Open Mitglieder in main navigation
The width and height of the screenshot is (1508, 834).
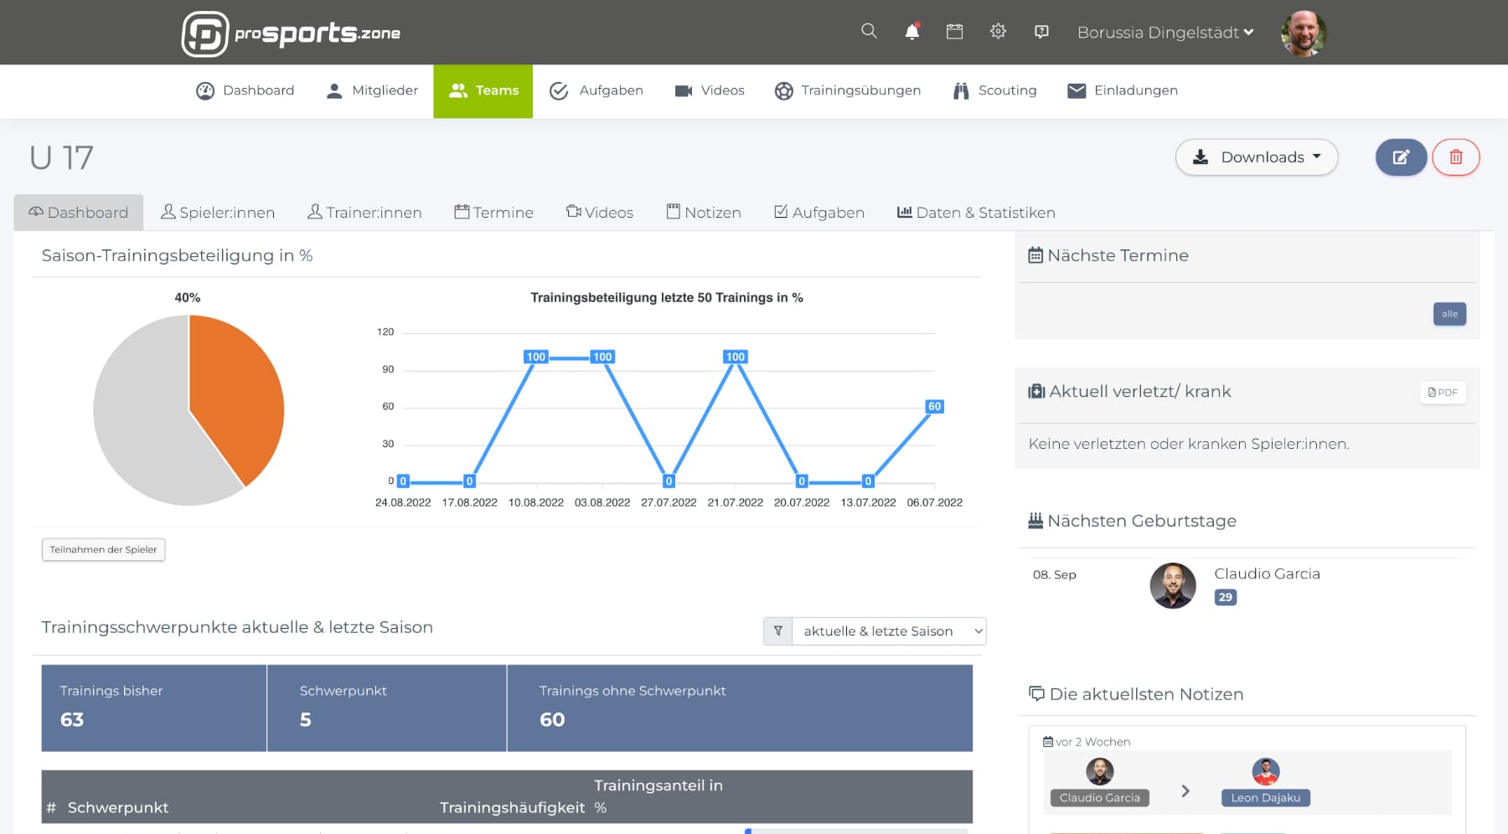[372, 90]
